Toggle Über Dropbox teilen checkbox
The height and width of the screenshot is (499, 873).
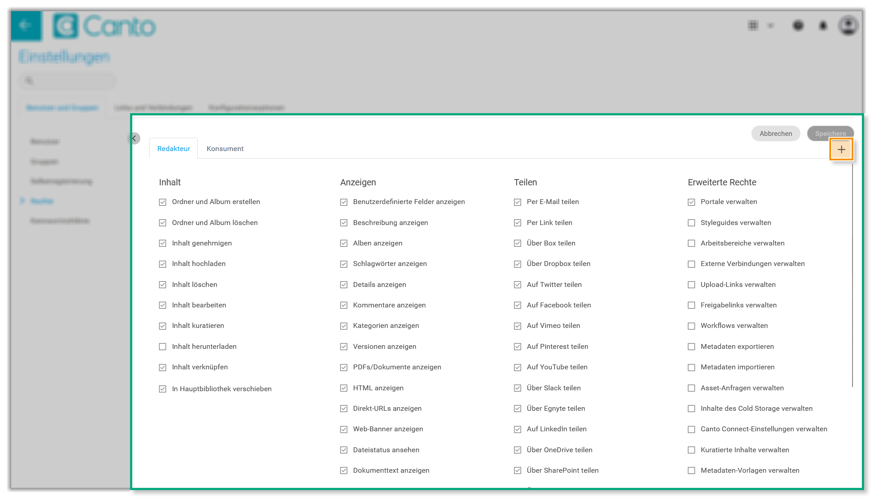tap(518, 264)
